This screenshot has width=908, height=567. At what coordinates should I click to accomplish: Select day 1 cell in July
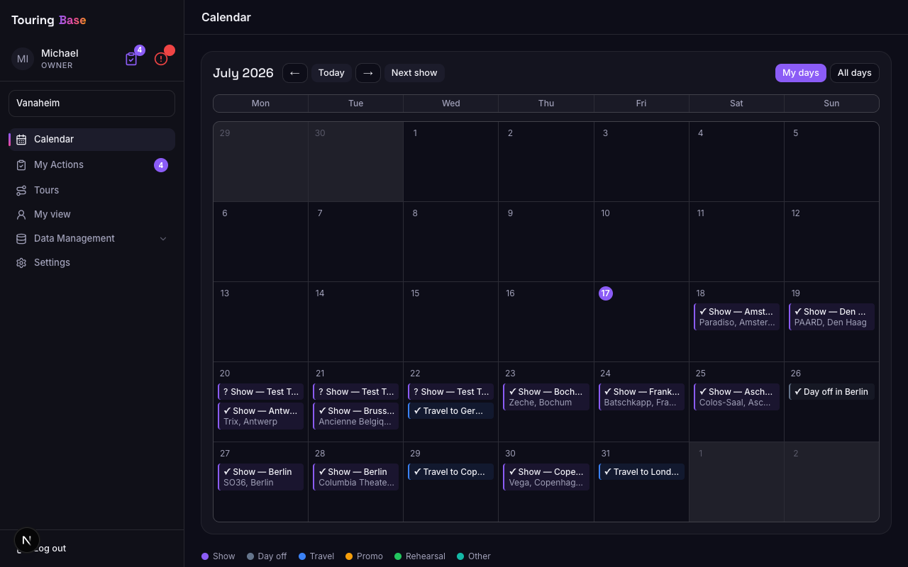pos(450,162)
